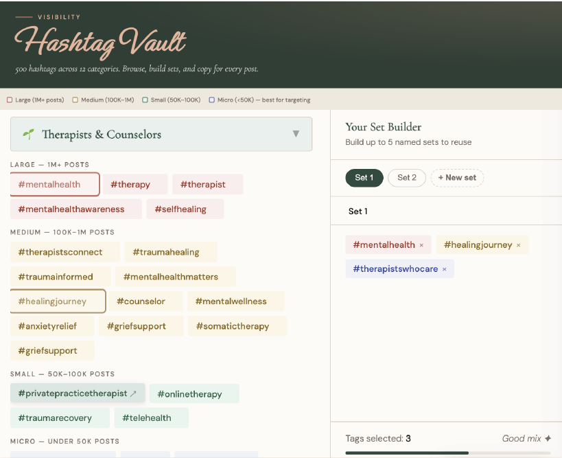Enable the Large (1M+ posts) filter
562x458 pixels.
pyautogui.click(x=9, y=100)
